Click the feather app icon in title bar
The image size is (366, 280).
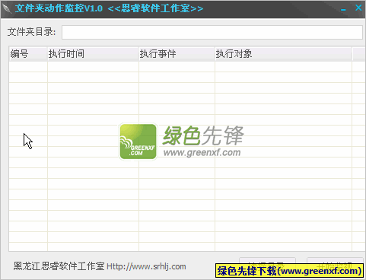pos(7,8)
